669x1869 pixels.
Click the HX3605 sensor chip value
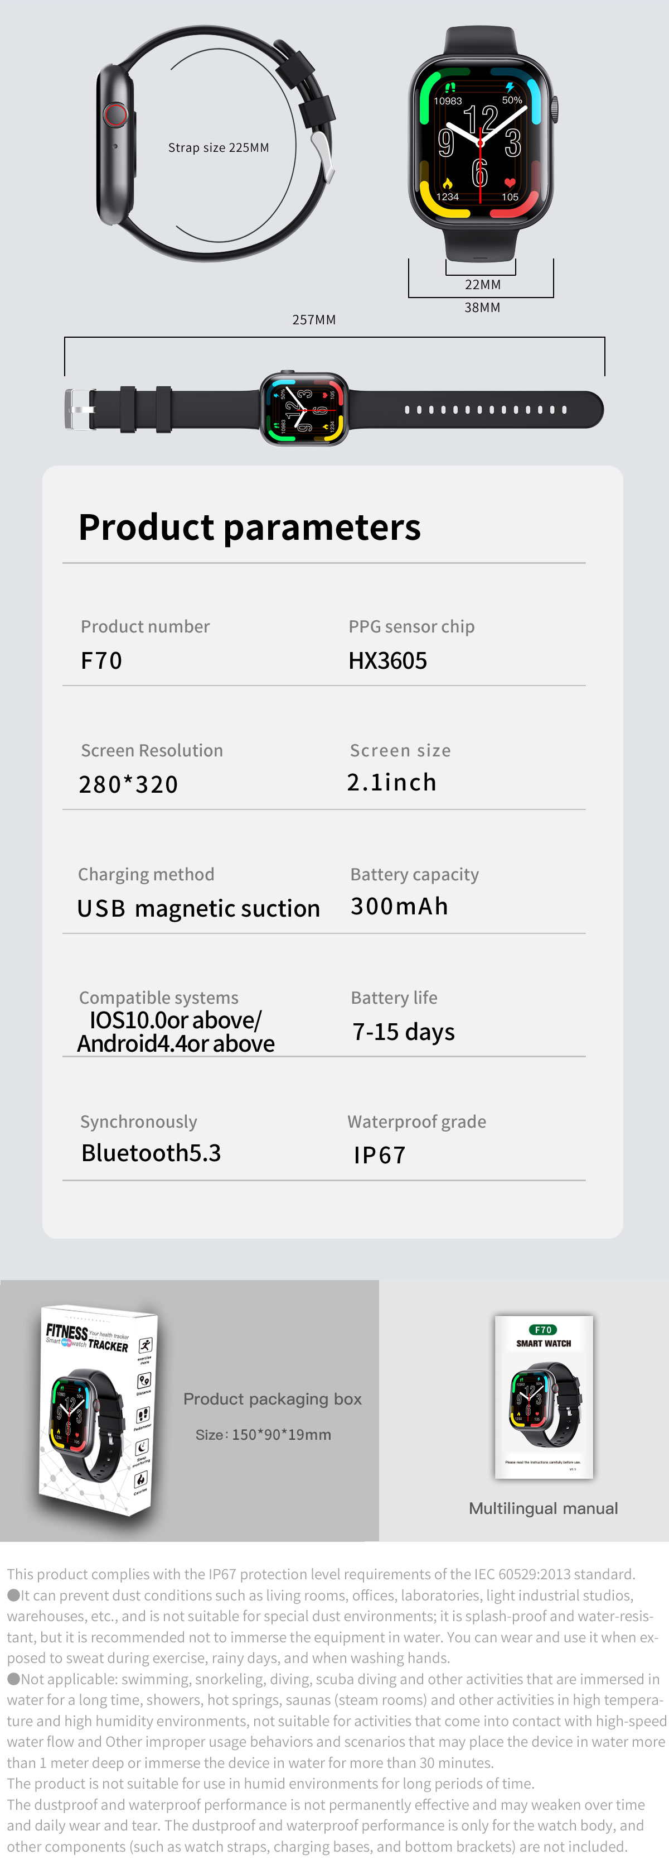tap(388, 661)
